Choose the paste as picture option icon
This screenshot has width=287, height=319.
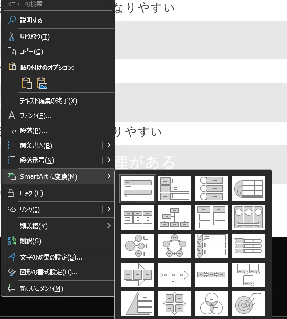point(42,83)
